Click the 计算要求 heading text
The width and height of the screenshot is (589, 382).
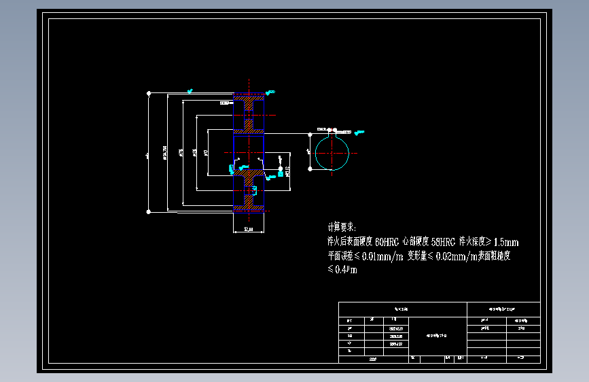coord(342,227)
